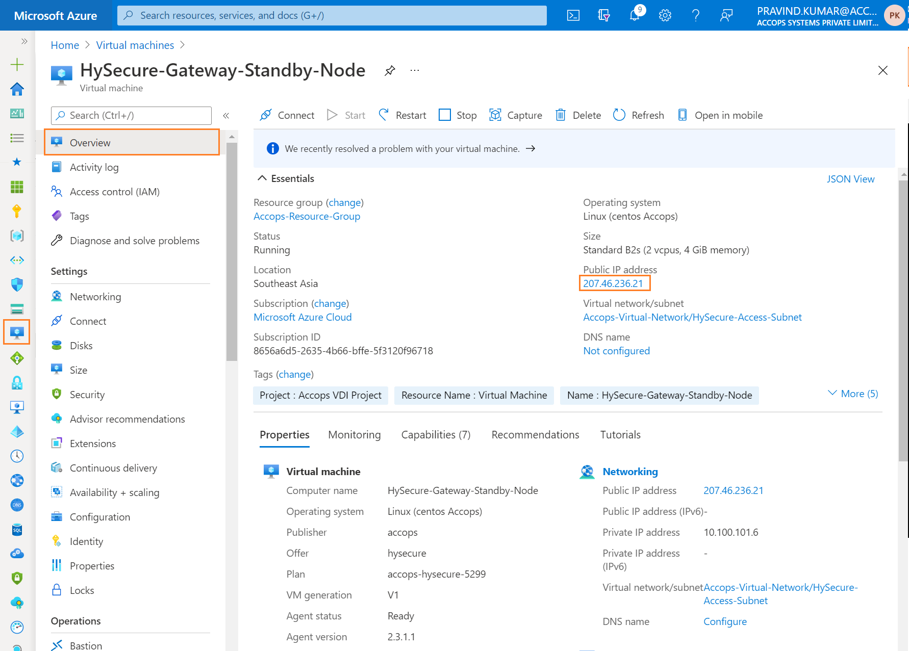Image resolution: width=909 pixels, height=651 pixels.
Task: Open Directory and subscription filter icon
Action: click(604, 15)
